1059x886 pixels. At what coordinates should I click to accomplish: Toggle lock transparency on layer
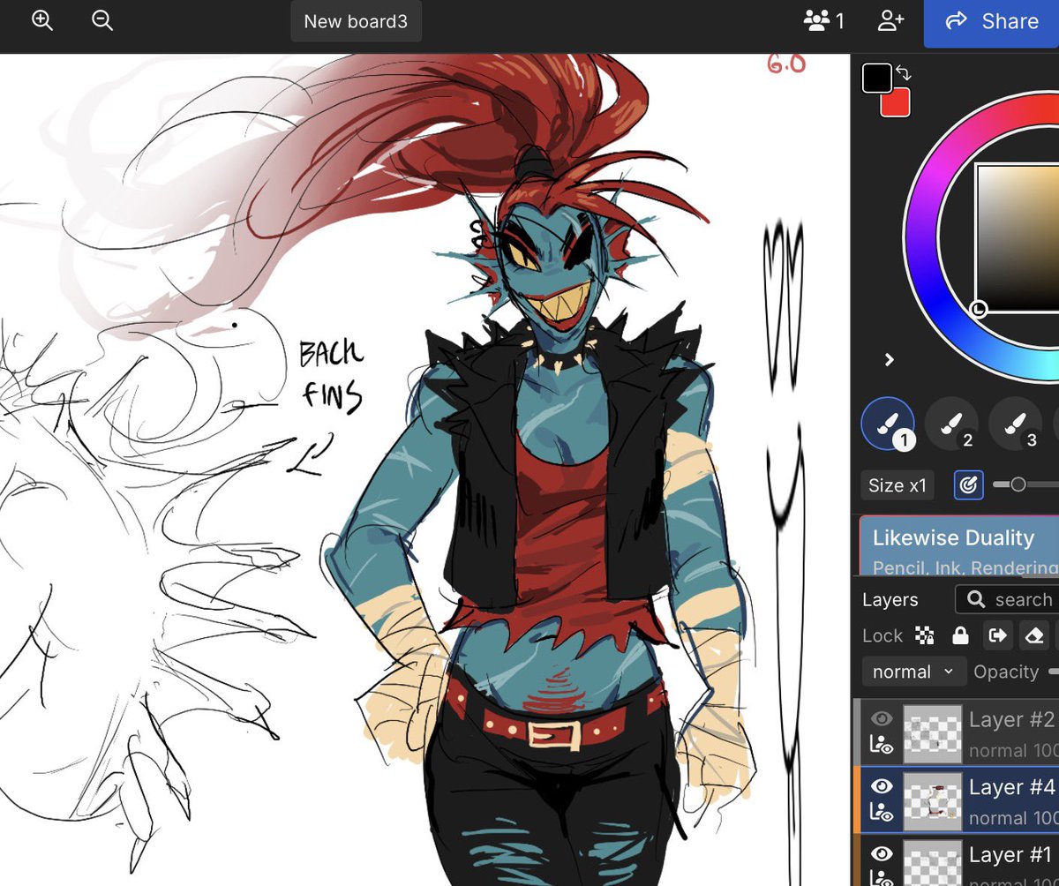(x=925, y=635)
